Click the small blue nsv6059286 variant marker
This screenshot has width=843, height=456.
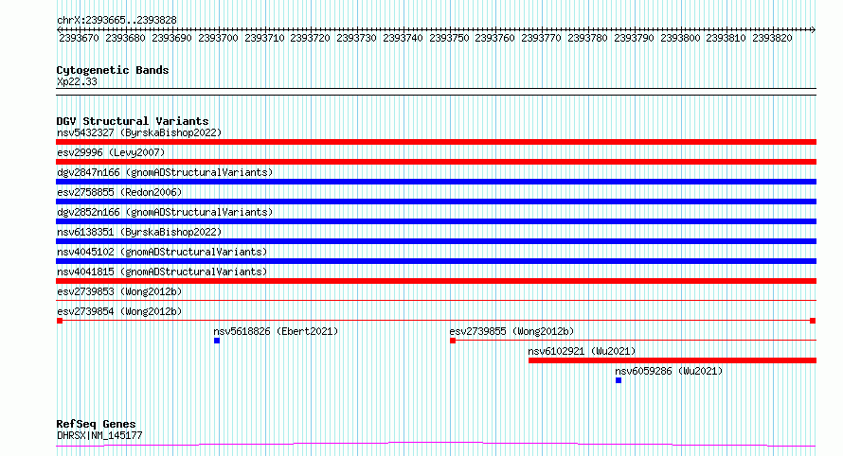point(619,380)
